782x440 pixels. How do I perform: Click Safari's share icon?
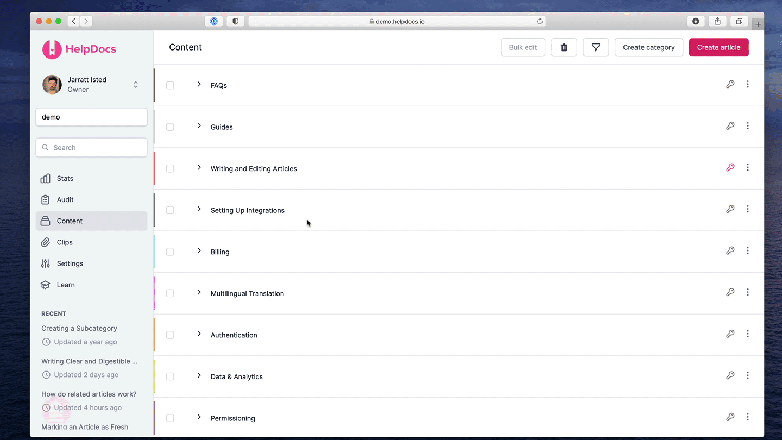(x=717, y=21)
